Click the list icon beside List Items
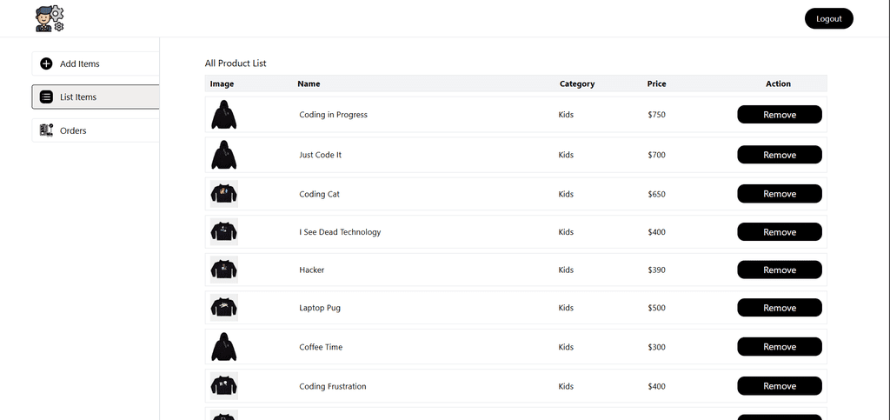Image resolution: width=890 pixels, height=420 pixels. click(47, 97)
